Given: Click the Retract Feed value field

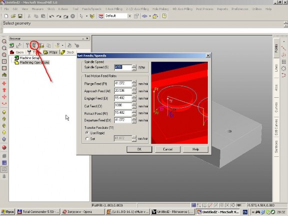Looking at the screenshot, I should (x=123, y=113).
